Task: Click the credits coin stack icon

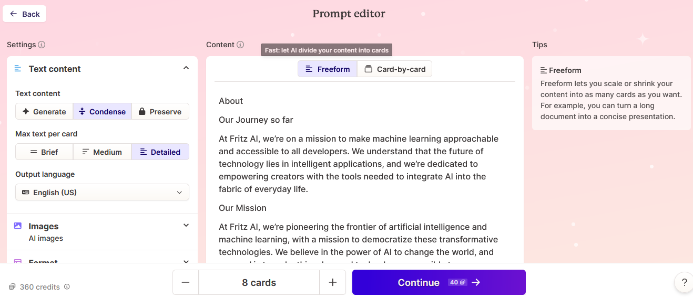Action: click(x=12, y=287)
